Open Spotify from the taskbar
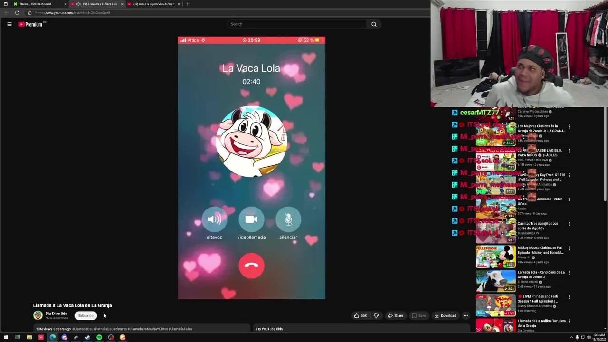 [99, 337]
